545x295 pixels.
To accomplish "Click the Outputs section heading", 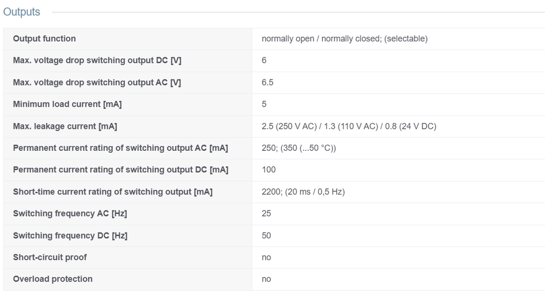I will click(x=22, y=12).
